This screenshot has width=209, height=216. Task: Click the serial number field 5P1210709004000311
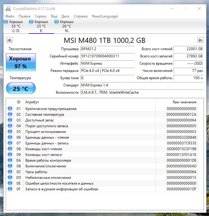pos(108,56)
